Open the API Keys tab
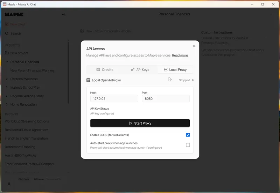Screen dimensions: 280x193 point(140,69)
